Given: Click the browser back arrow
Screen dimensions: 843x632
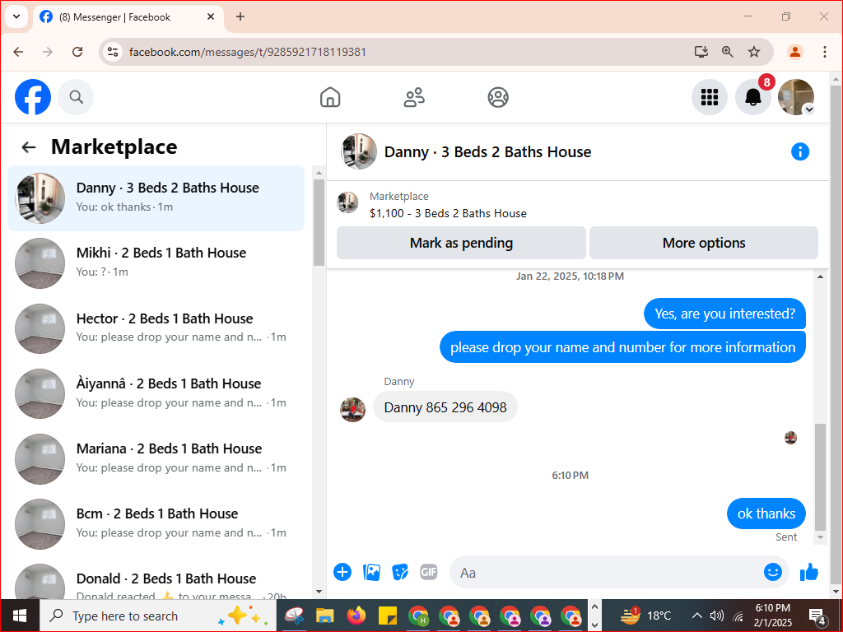Looking at the screenshot, I should tap(18, 52).
